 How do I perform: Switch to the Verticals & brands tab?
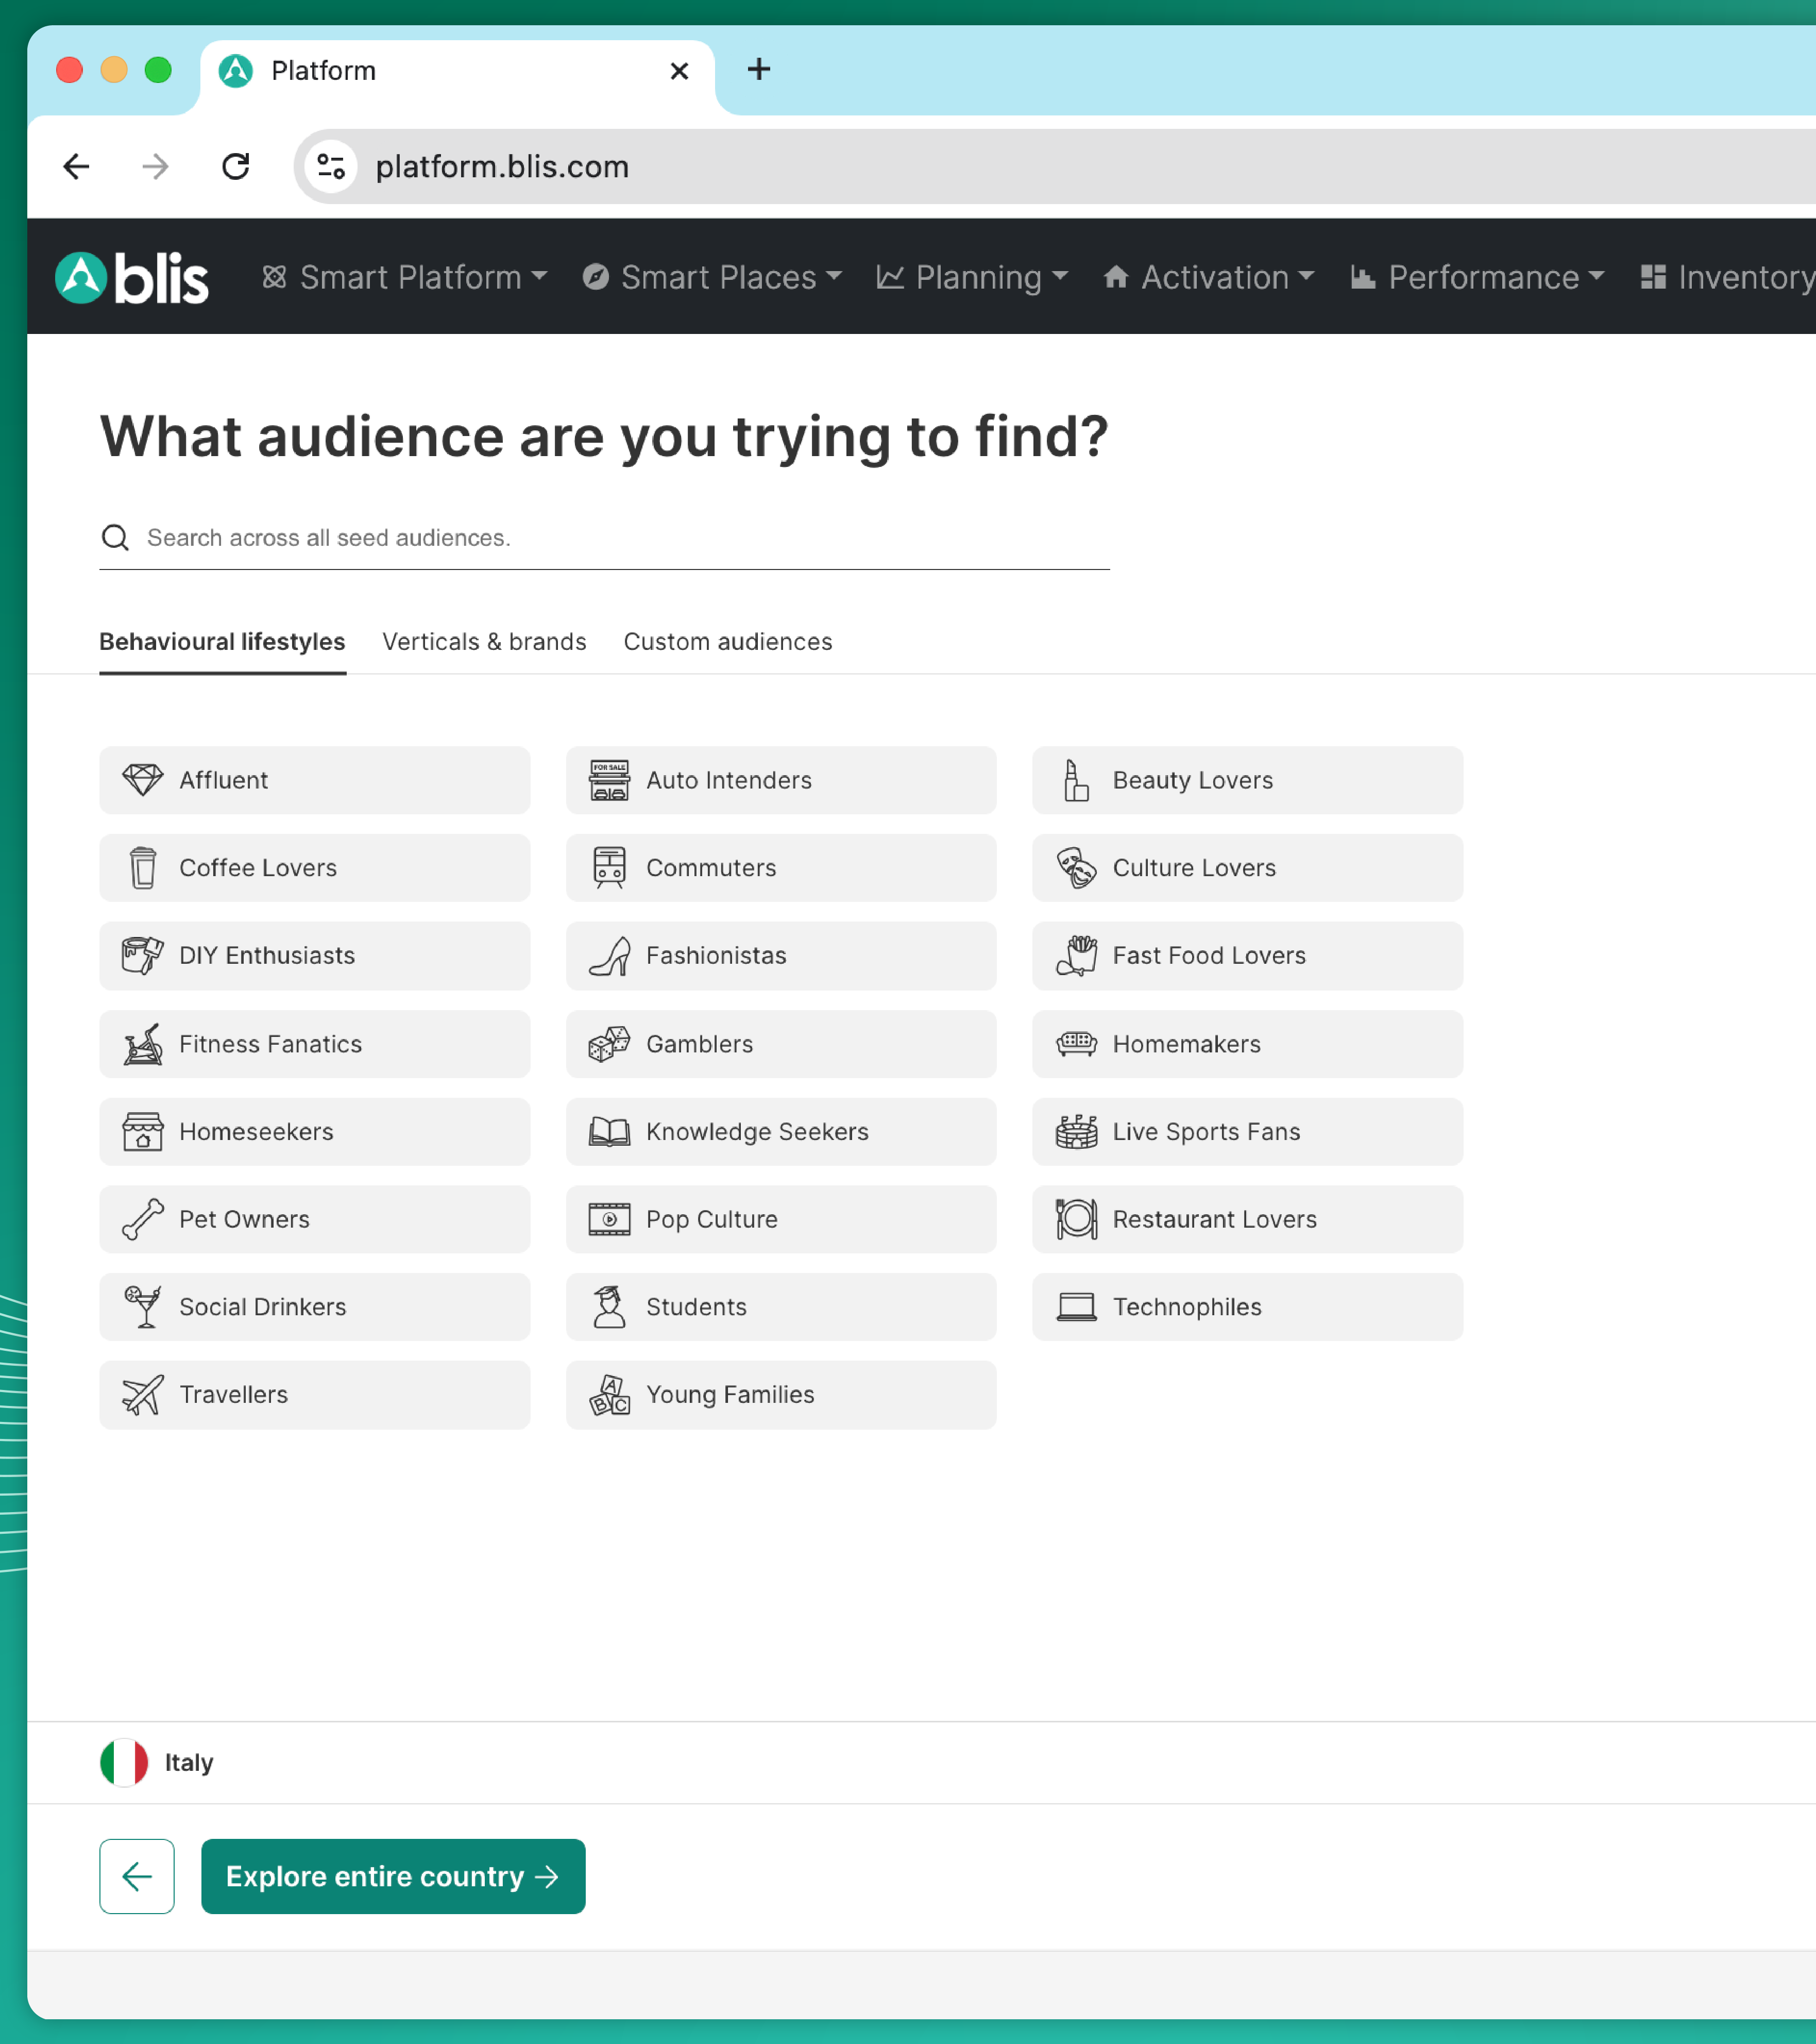tap(484, 642)
